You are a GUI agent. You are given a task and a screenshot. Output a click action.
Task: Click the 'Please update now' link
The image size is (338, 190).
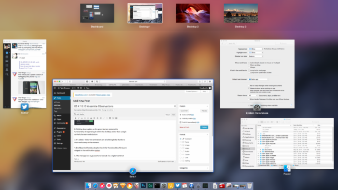103,95
